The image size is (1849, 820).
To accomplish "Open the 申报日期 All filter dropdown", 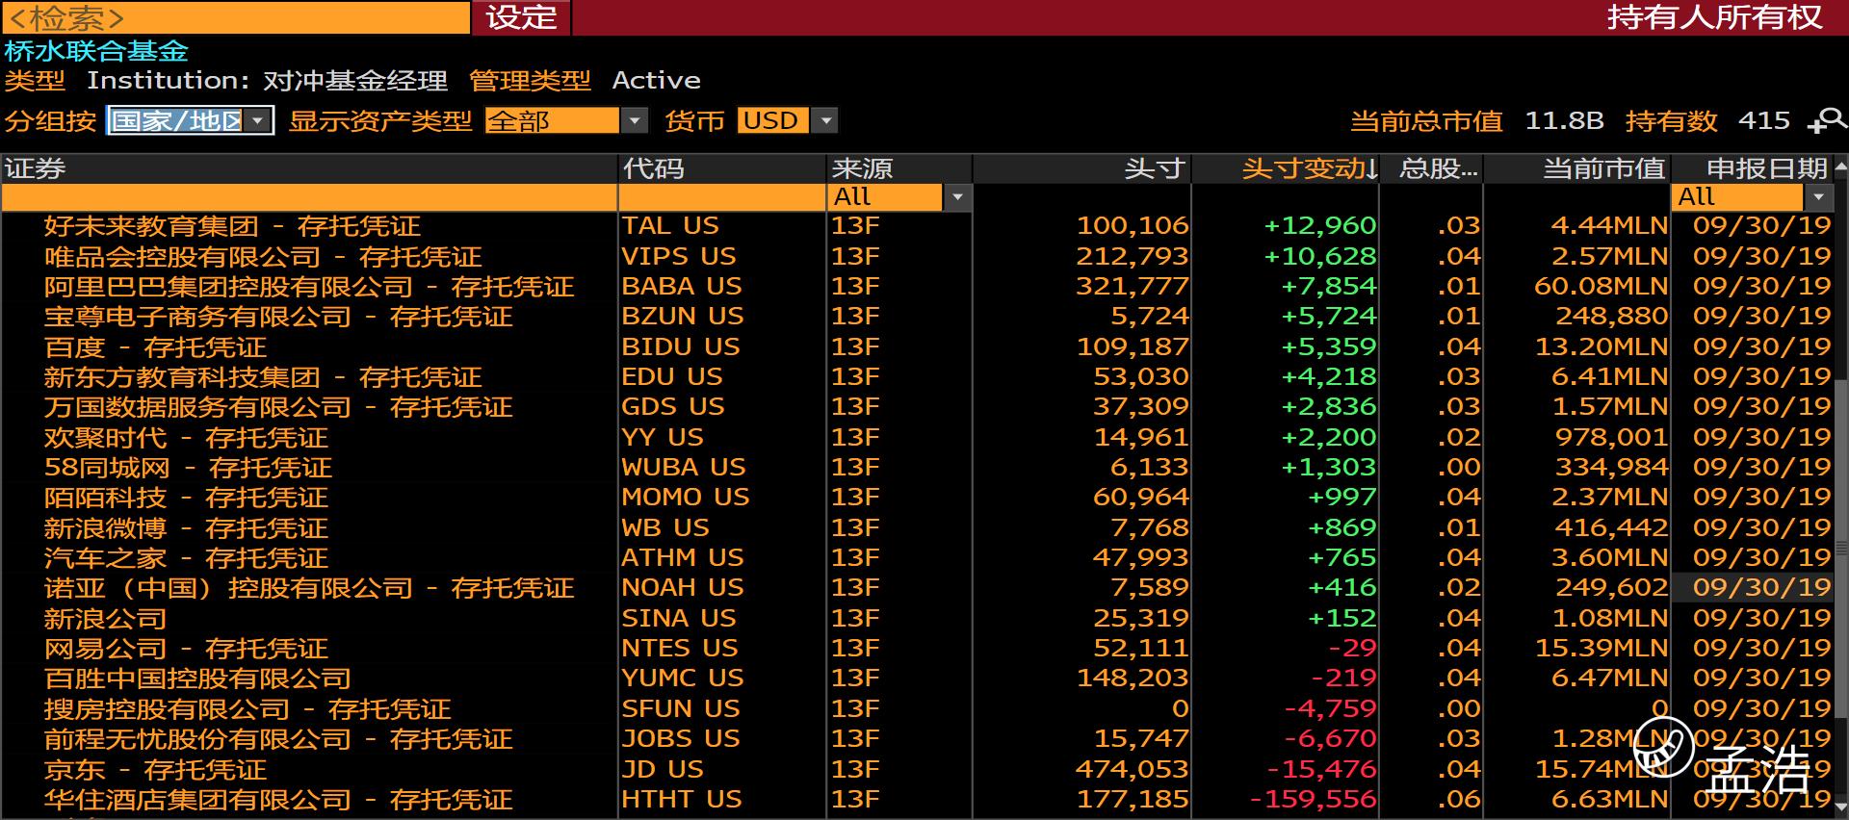I will (x=1818, y=197).
